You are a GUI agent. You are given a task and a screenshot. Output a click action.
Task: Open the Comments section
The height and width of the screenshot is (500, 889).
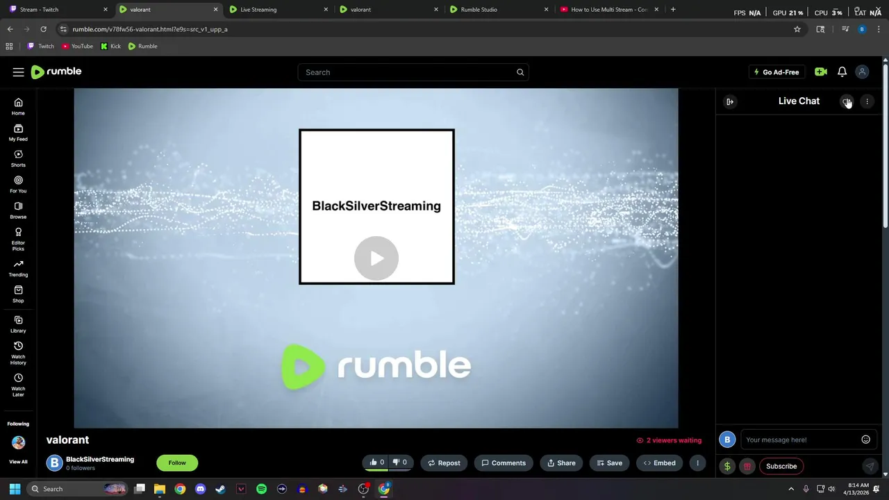[504, 463]
